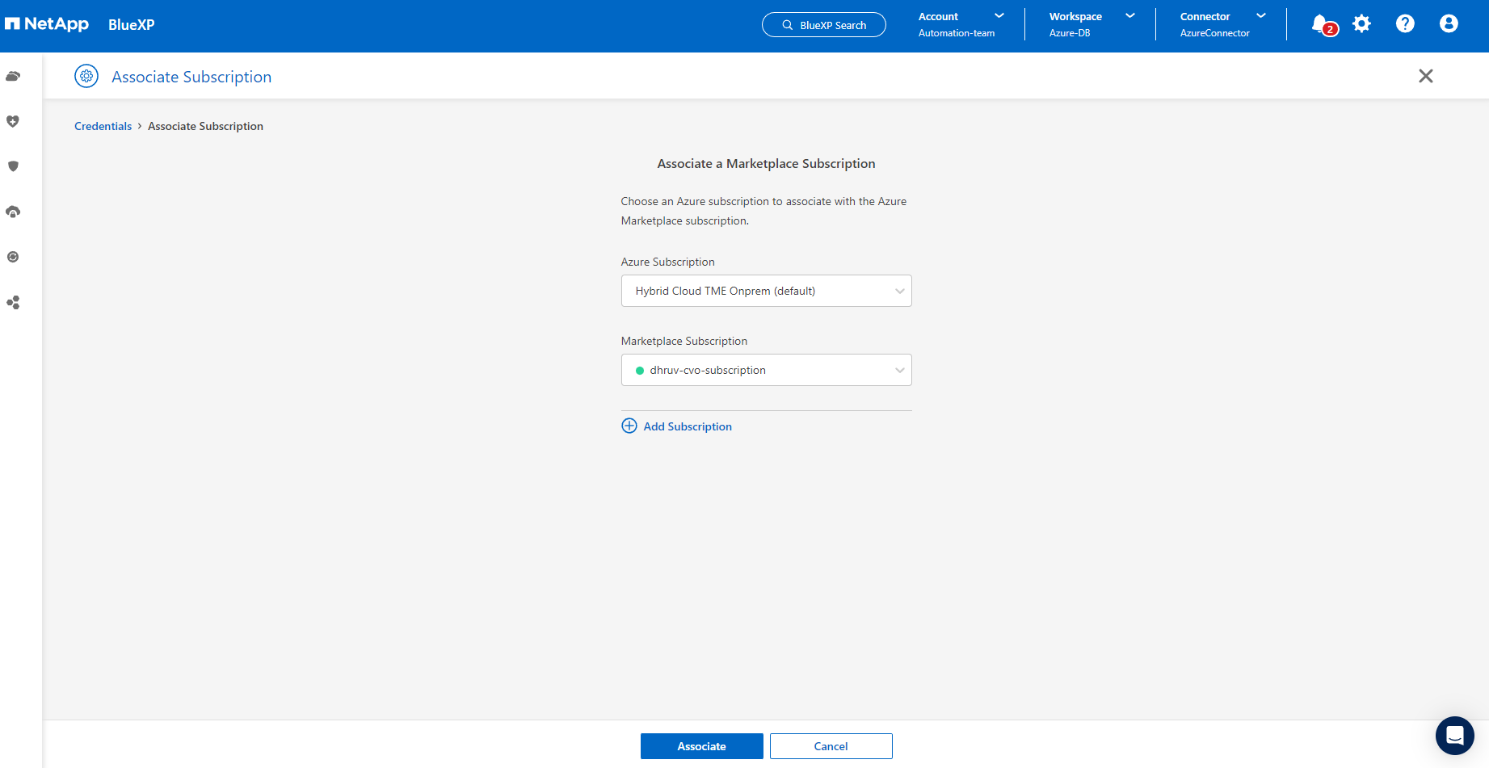The height and width of the screenshot is (768, 1489).
Task: Open the Health heart-plus sidebar icon
Action: (13, 121)
